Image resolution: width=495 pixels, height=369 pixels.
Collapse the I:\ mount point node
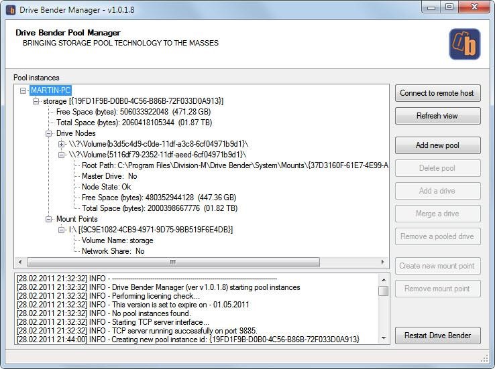(x=62, y=230)
